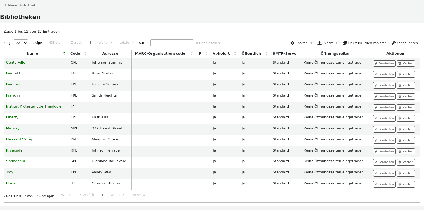Click bottom pagination Weiter

(117, 195)
